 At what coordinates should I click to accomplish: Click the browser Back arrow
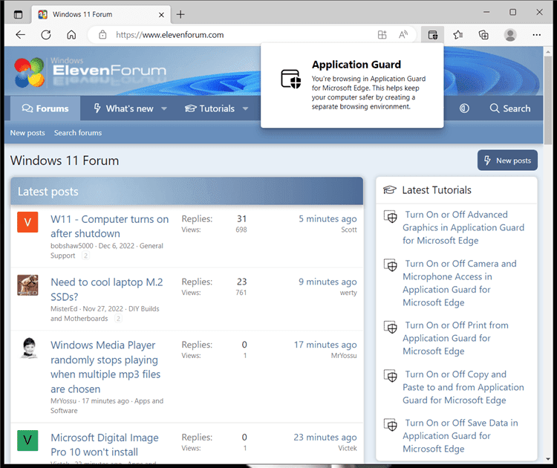click(21, 35)
